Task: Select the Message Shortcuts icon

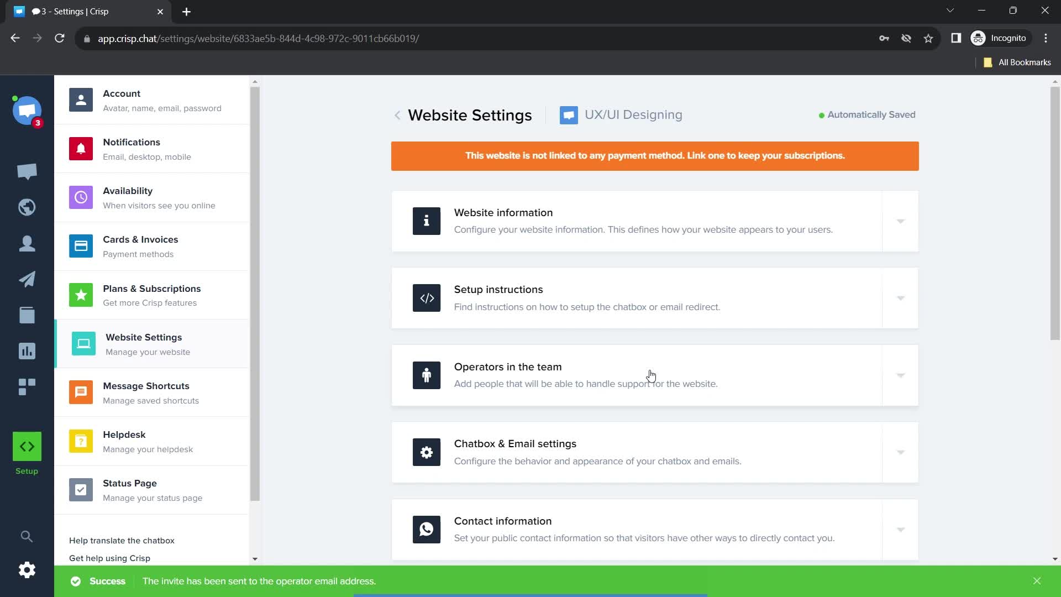Action: click(x=81, y=392)
